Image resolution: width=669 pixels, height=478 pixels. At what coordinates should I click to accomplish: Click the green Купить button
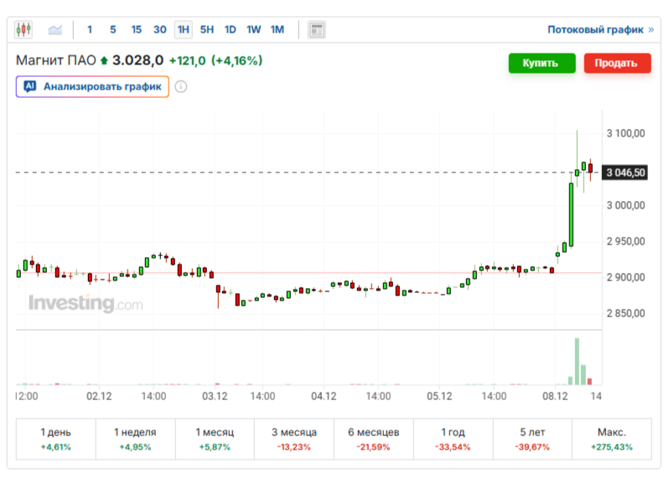[542, 63]
